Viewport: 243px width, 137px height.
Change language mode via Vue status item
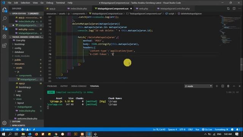coord(197,129)
